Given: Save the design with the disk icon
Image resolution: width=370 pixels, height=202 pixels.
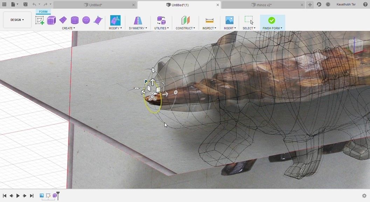Looking at the screenshot, I should coord(26,5).
